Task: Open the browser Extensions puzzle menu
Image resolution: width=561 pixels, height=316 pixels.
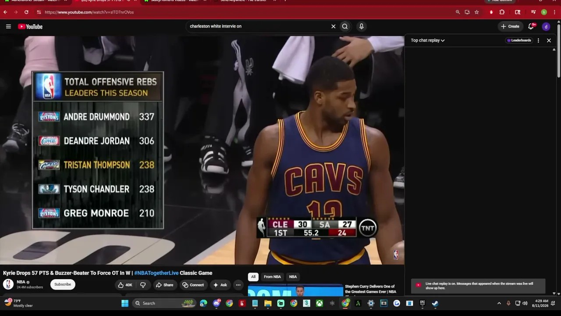Action: click(502, 12)
